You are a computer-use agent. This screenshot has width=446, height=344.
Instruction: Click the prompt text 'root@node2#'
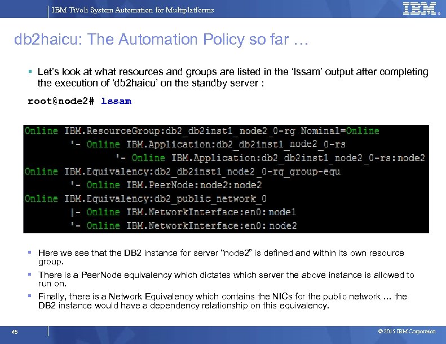pyautogui.click(x=61, y=101)
